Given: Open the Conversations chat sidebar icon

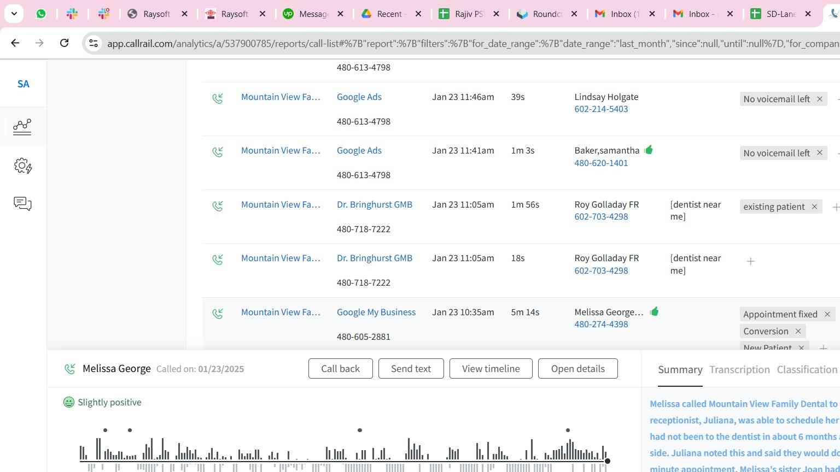Looking at the screenshot, I should pos(22,204).
